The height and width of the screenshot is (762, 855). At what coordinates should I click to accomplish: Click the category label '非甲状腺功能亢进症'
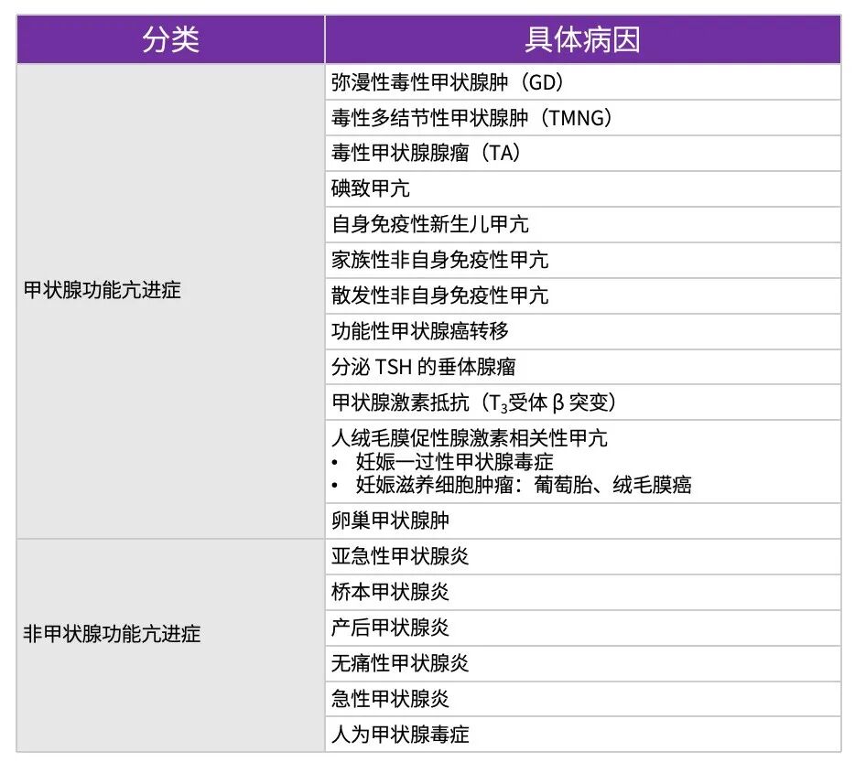[x=112, y=634]
